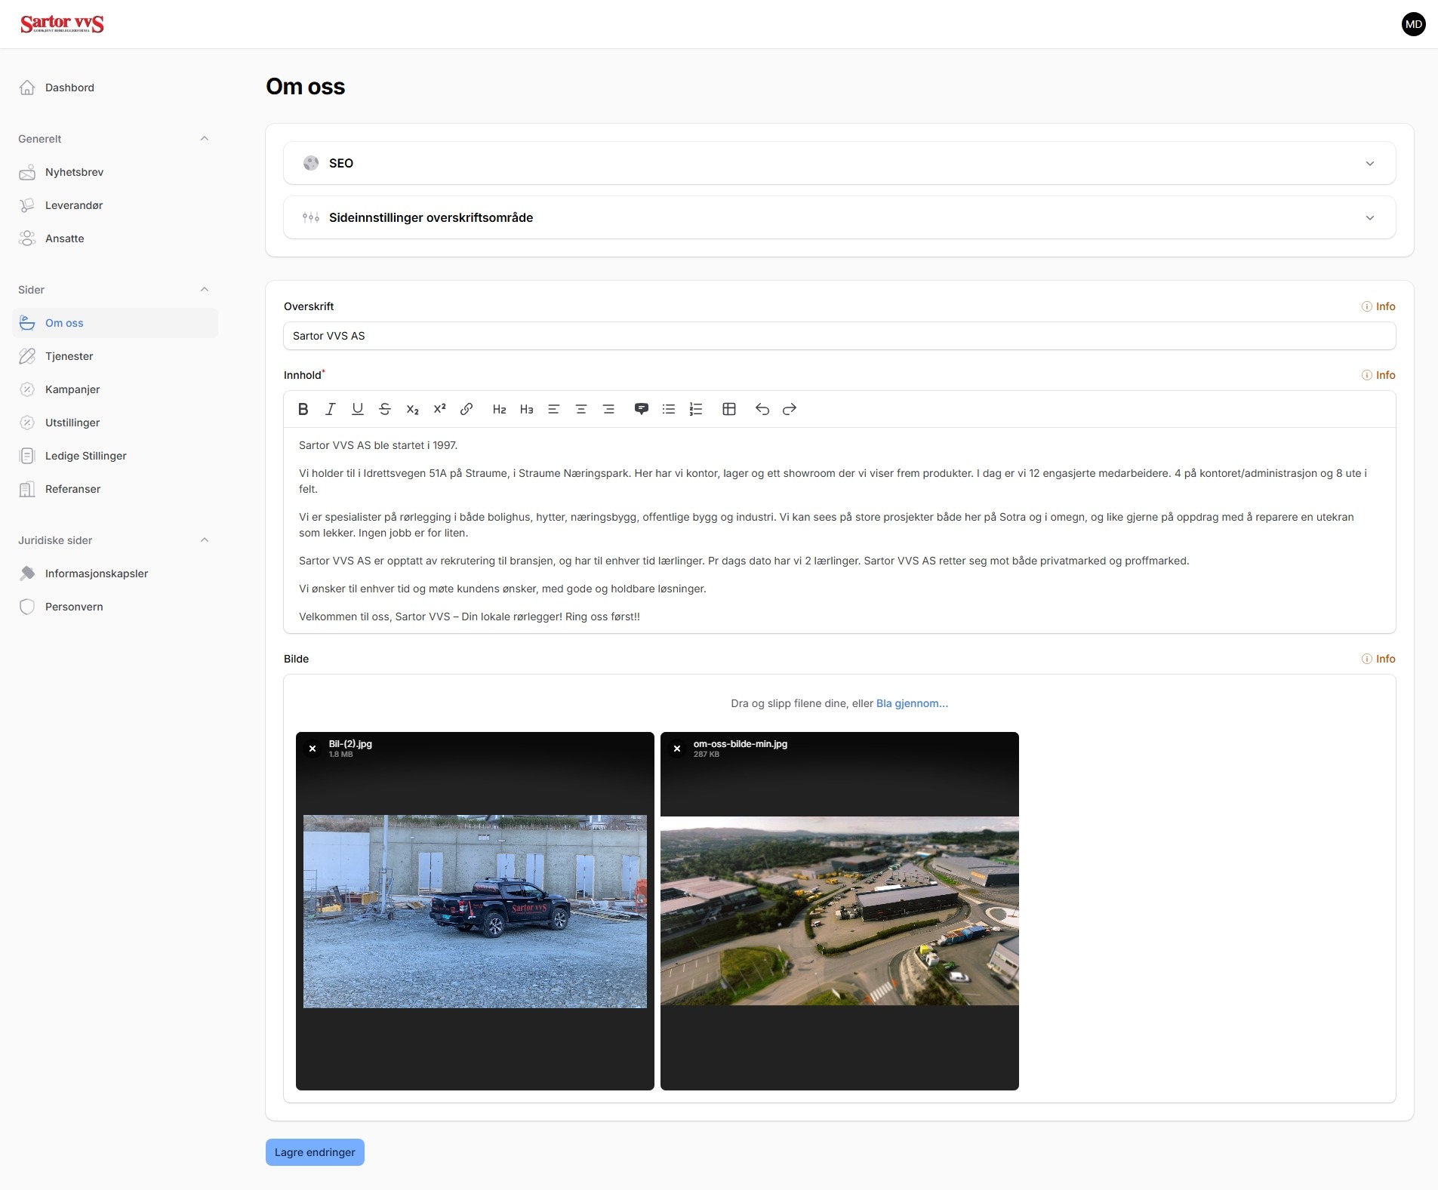Collapse the Generelt sidebar group
This screenshot has height=1190, width=1438.
tap(204, 139)
